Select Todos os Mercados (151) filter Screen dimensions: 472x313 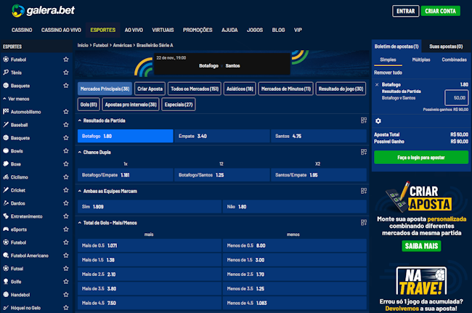pyautogui.click(x=195, y=89)
